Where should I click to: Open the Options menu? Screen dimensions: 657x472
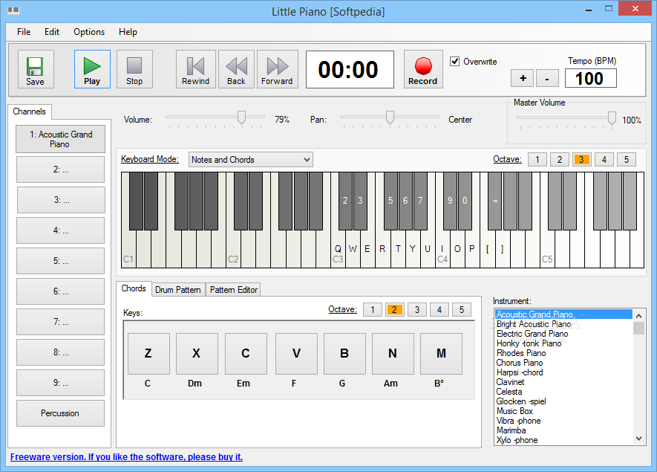(x=89, y=32)
